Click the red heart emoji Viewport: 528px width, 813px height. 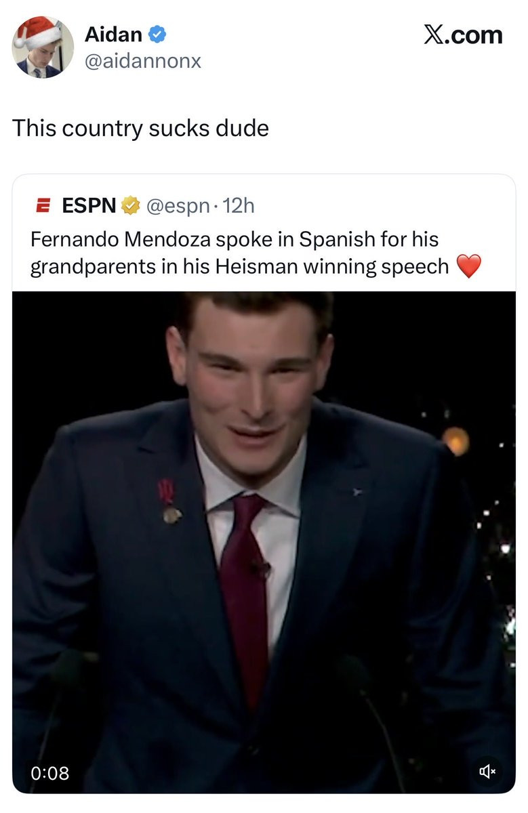tap(468, 266)
